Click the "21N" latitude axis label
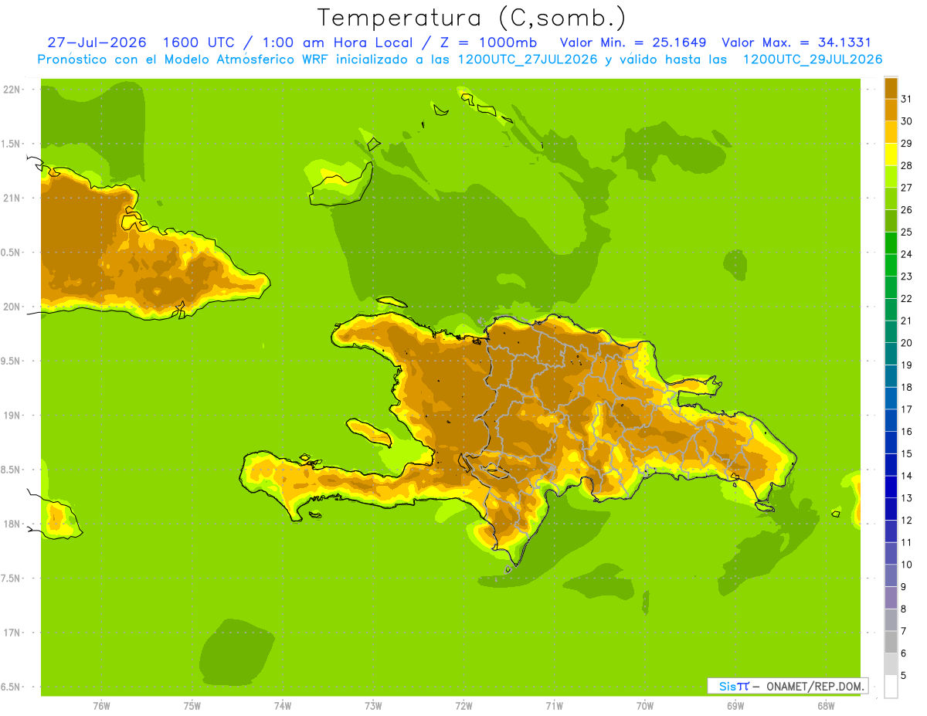927x716 pixels. click(x=12, y=199)
